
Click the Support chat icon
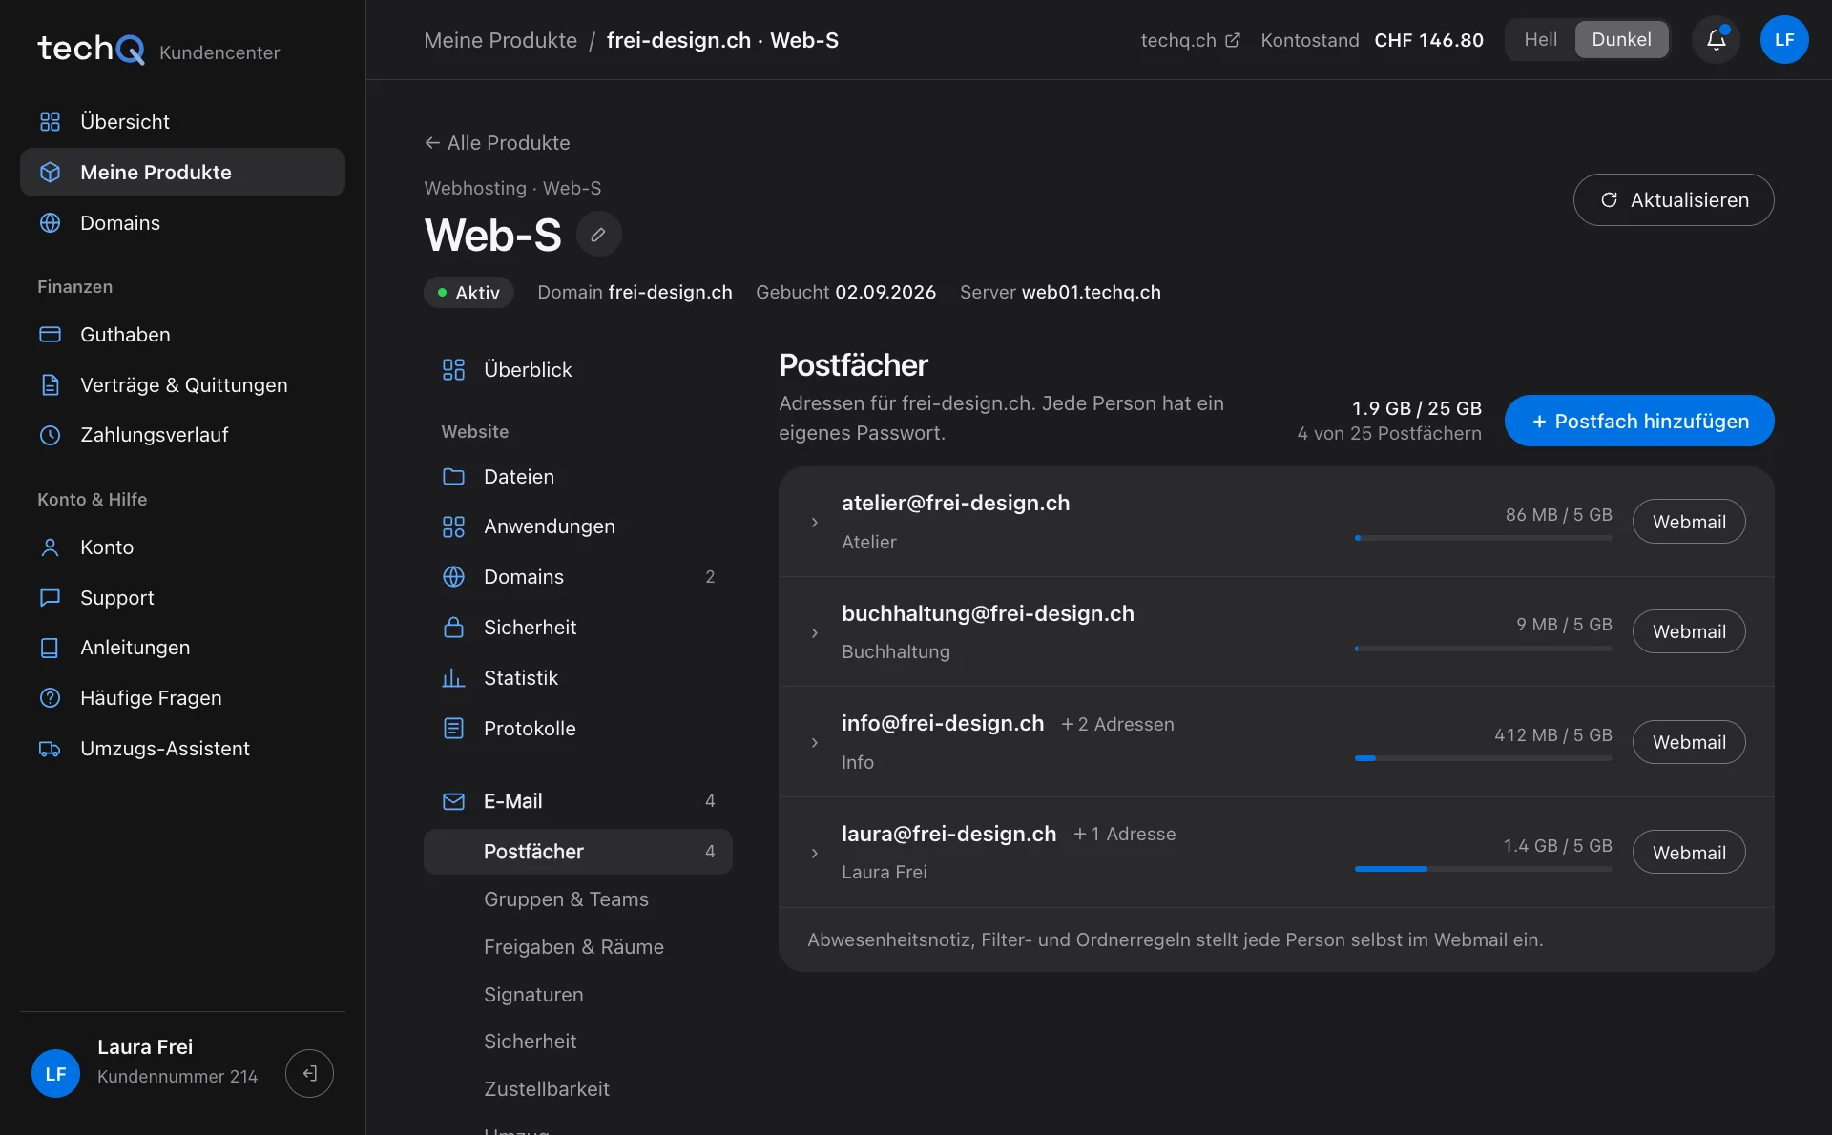coord(50,598)
